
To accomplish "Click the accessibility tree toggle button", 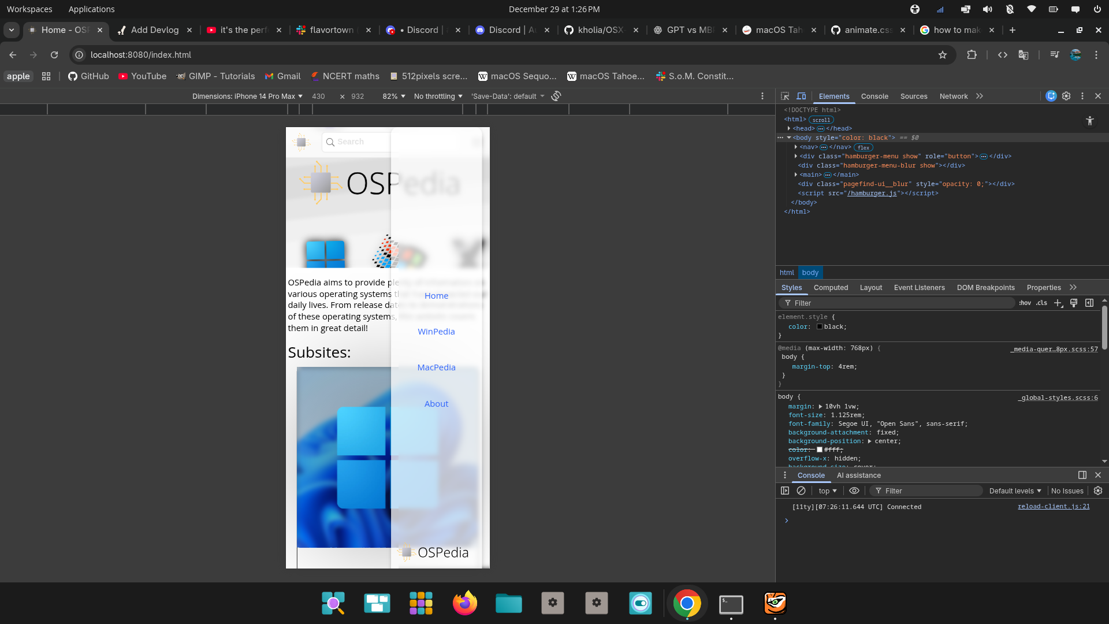I will (x=1089, y=121).
